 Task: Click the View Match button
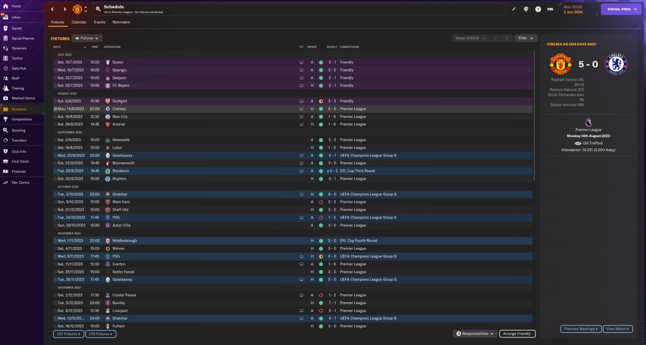(618, 329)
